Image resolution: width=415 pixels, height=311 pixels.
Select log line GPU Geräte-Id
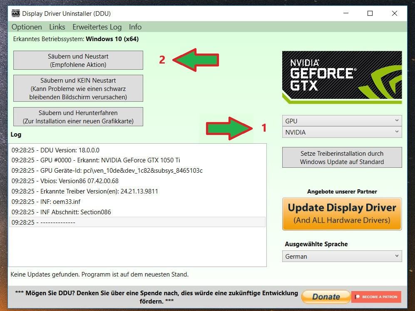(137, 171)
